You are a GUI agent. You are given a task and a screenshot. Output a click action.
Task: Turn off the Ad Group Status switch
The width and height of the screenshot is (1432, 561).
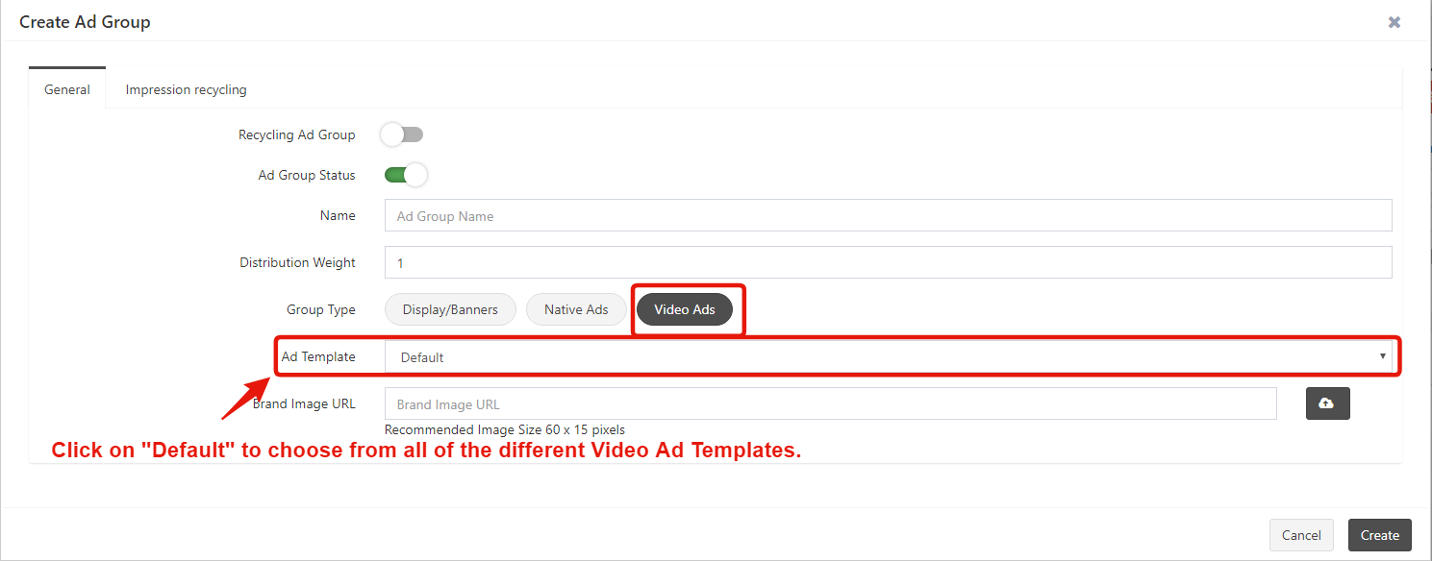(406, 175)
